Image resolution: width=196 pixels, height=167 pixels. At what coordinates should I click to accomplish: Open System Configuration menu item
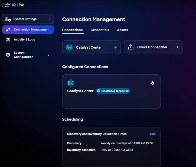28,55
